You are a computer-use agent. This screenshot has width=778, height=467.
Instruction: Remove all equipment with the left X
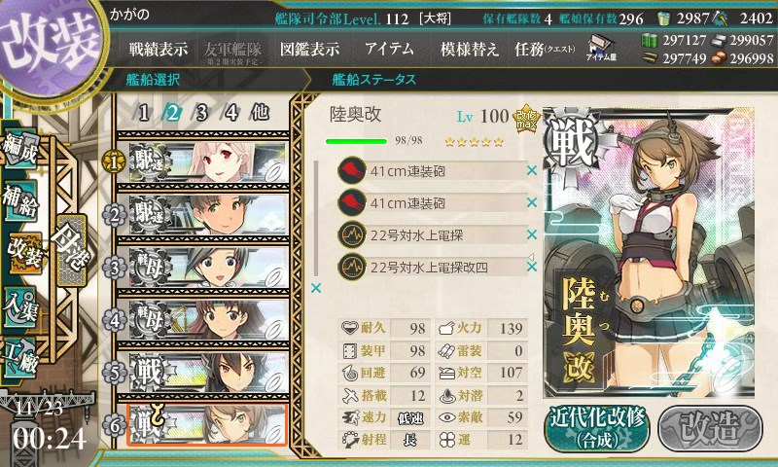315,288
